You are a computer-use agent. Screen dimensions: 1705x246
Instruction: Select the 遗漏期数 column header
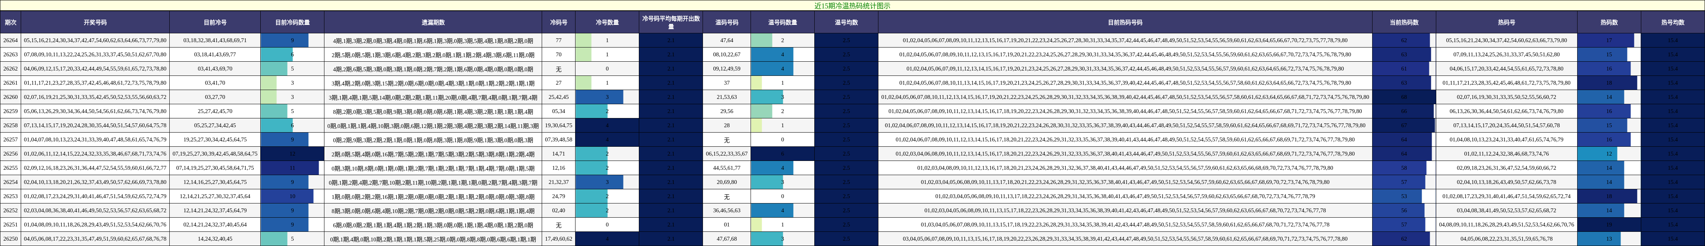[433, 23]
